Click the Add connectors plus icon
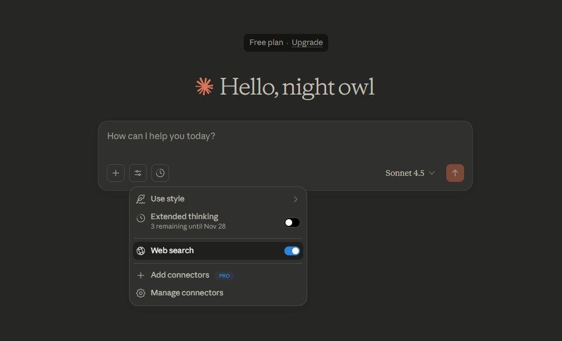The width and height of the screenshot is (562, 341). tap(141, 275)
